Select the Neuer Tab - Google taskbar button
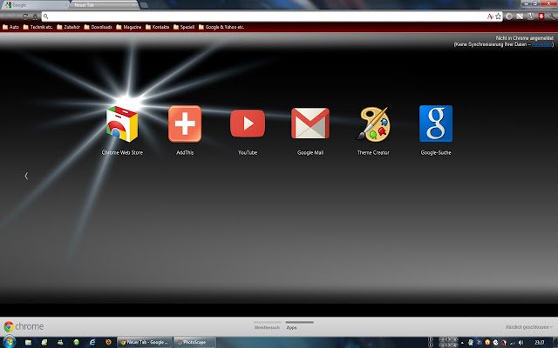Image resolution: width=558 pixels, height=348 pixels. point(145,342)
